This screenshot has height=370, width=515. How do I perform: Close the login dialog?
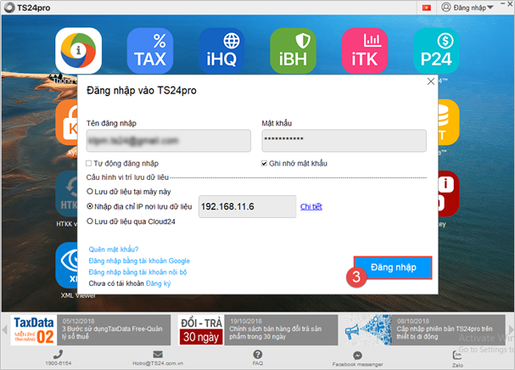coord(431,81)
